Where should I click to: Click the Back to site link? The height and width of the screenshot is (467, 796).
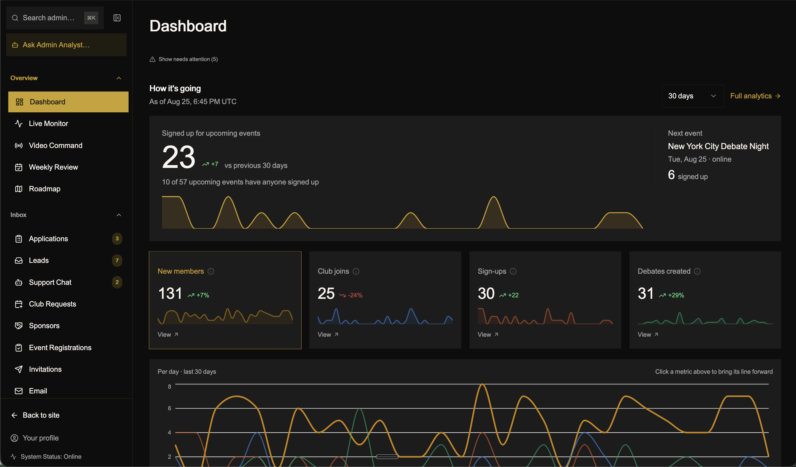(35, 415)
